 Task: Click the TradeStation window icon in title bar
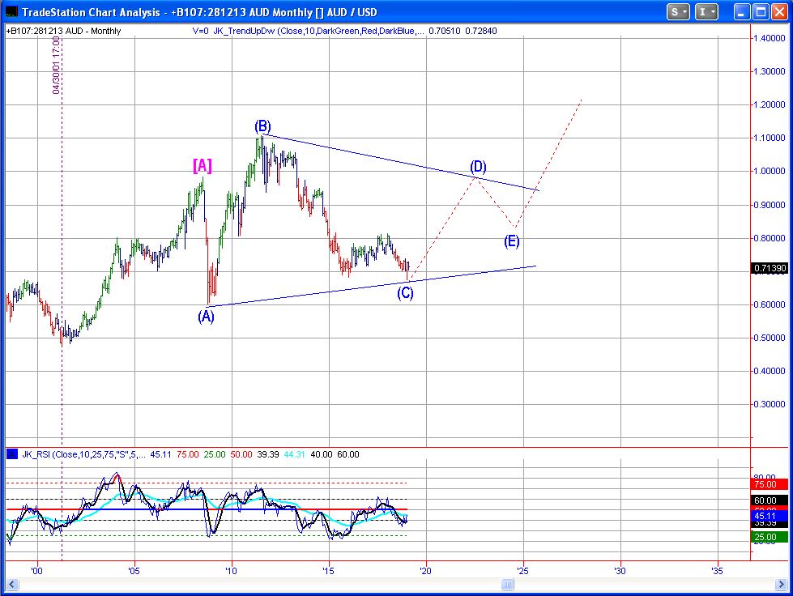pyautogui.click(x=11, y=11)
